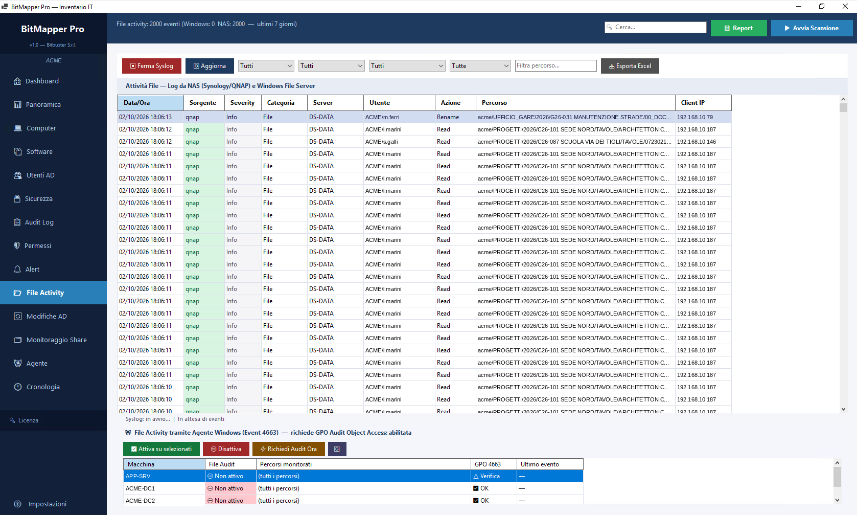Image resolution: width=857 pixels, height=515 pixels.
Task: Select the Computer icon in sidebar
Action: 18,128
